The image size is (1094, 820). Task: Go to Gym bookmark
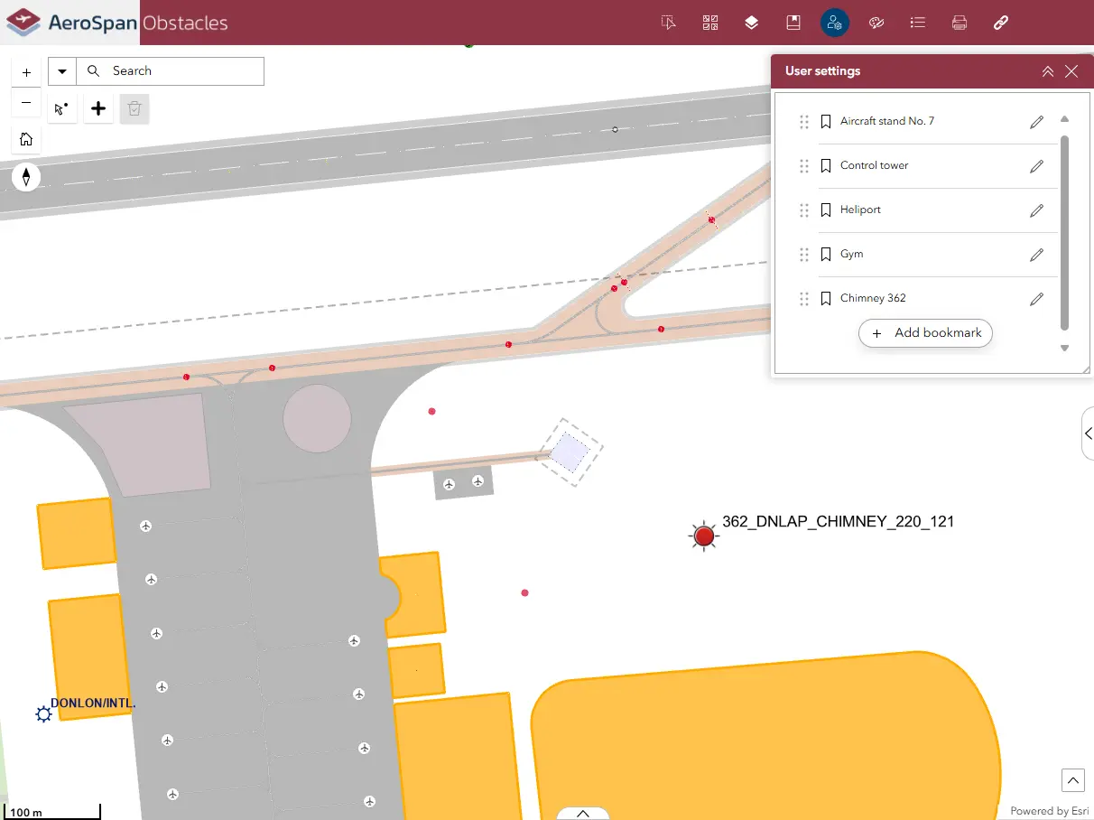pyautogui.click(x=851, y=254)
